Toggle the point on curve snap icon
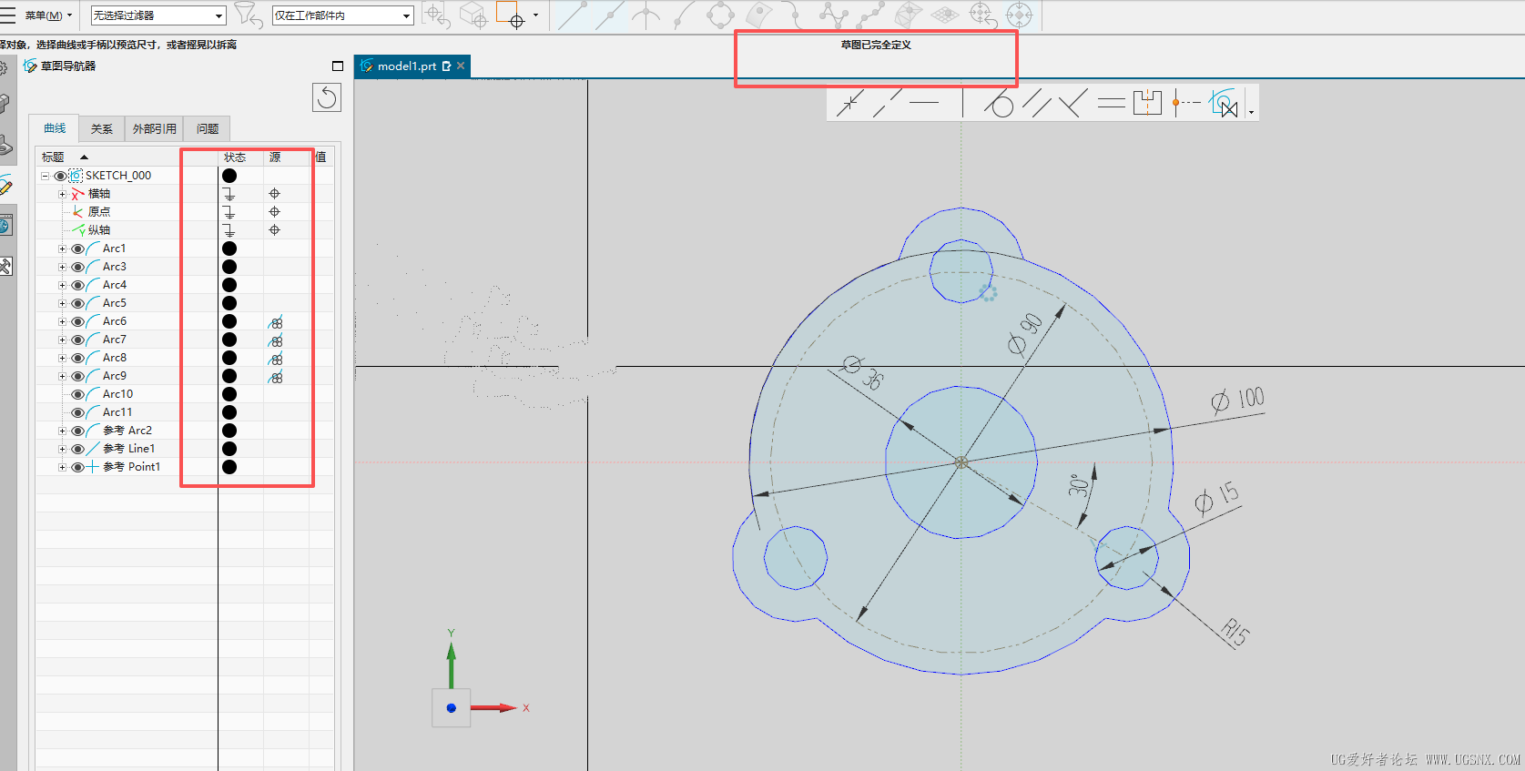Screen dimensions: 1525x771 tap(684, 15)
